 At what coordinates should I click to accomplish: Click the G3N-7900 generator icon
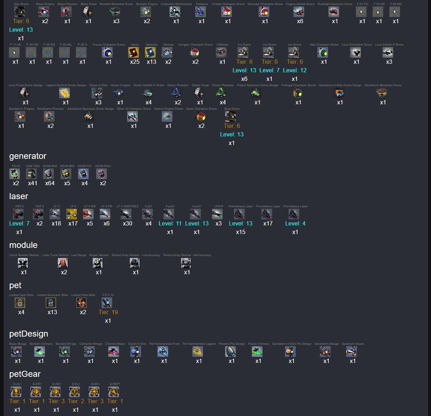[31, 174]
